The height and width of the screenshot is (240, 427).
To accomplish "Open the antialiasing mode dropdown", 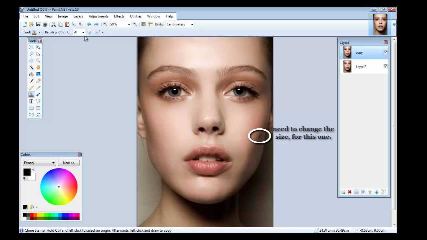I will [x=102, y=32].
